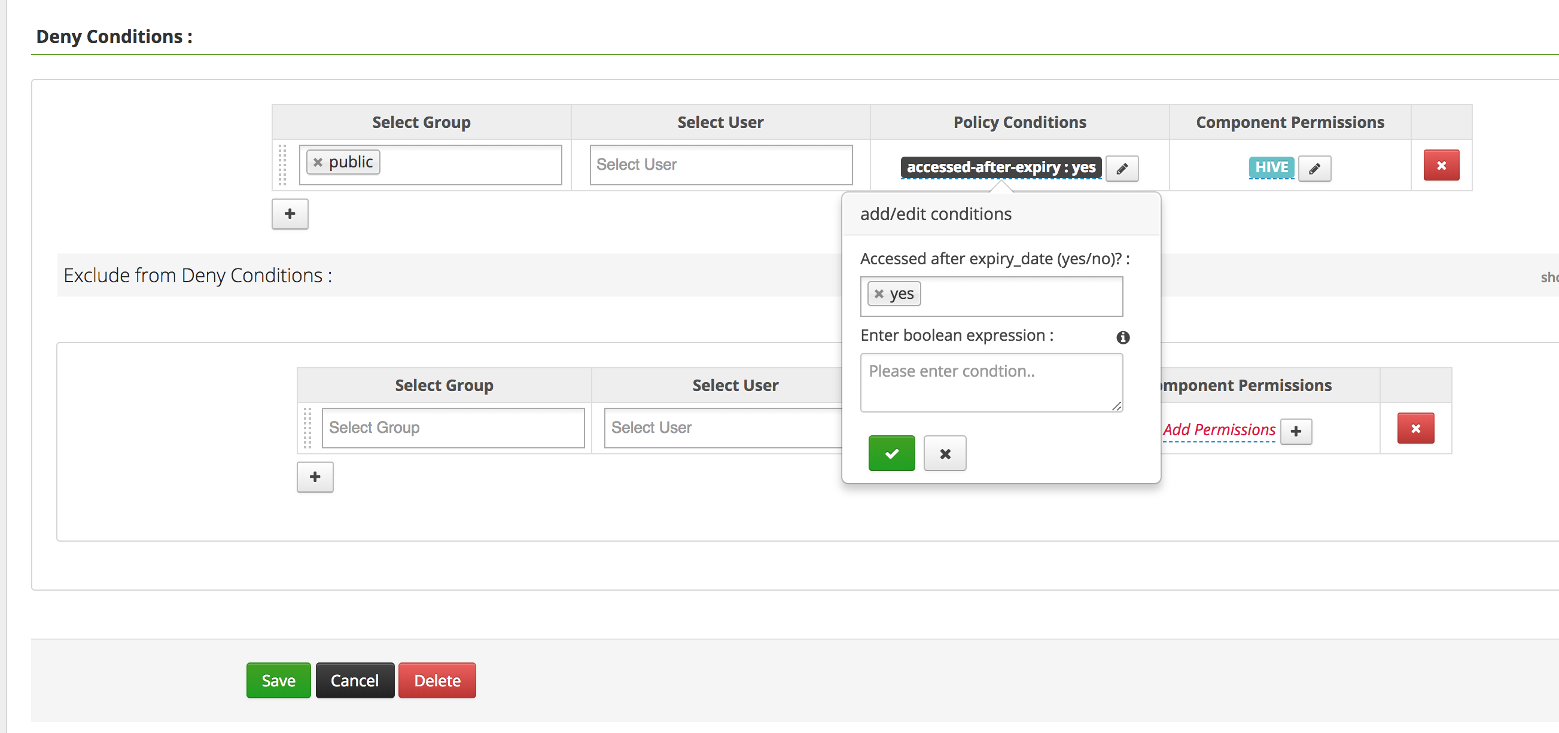
Task: Remove 'public' tag from Select Group
Action: click(318, 162)
